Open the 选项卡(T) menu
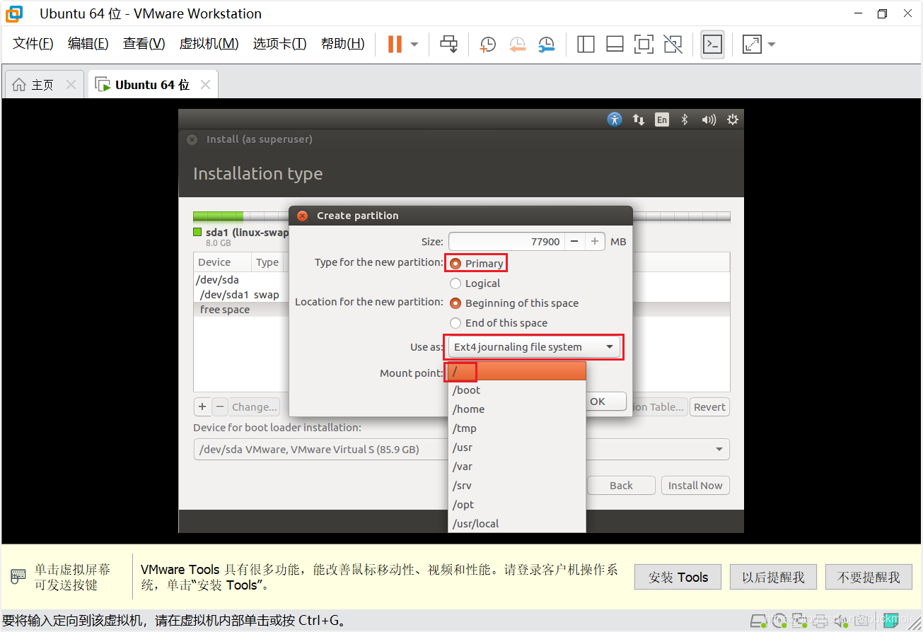Image resolution: width=923 pixels, height=632 pixels. pos(280,44)
